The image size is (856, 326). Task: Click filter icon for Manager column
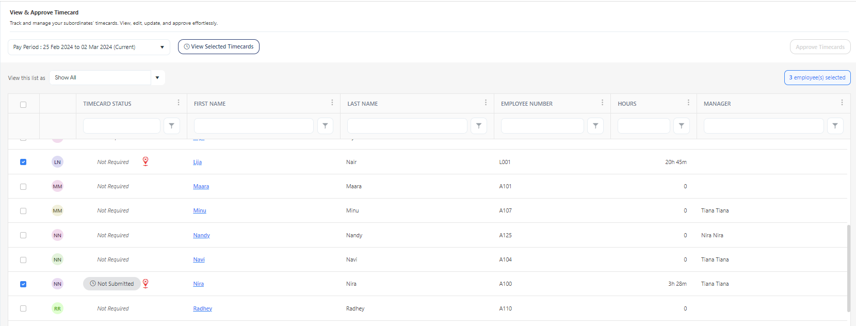pos(835,126)
